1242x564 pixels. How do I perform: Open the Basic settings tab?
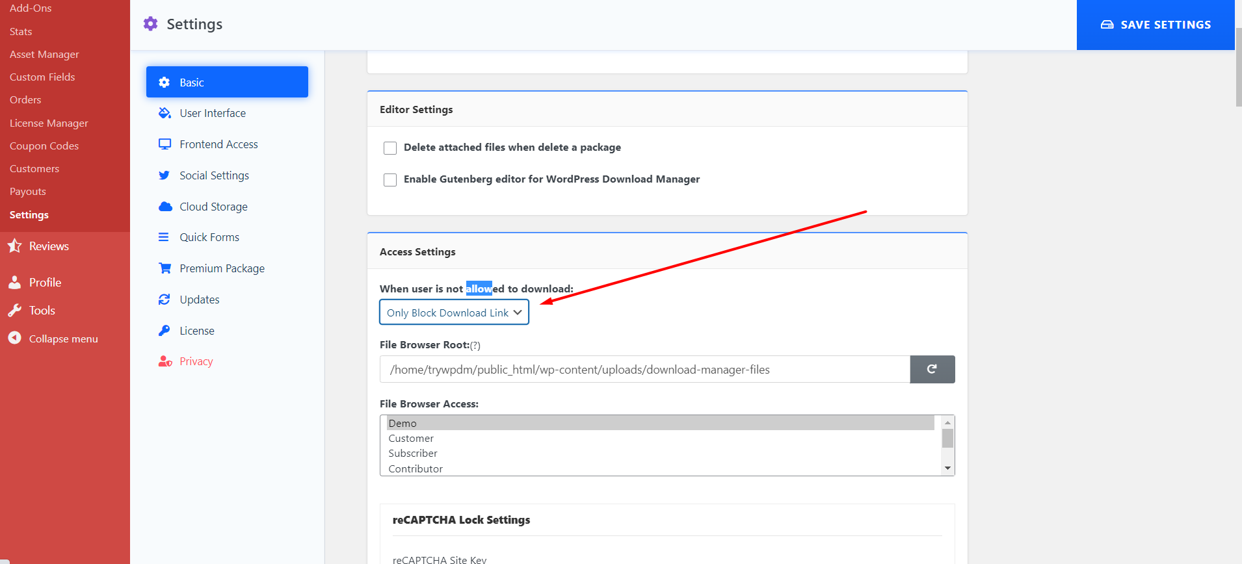click(x=227, y=83)
